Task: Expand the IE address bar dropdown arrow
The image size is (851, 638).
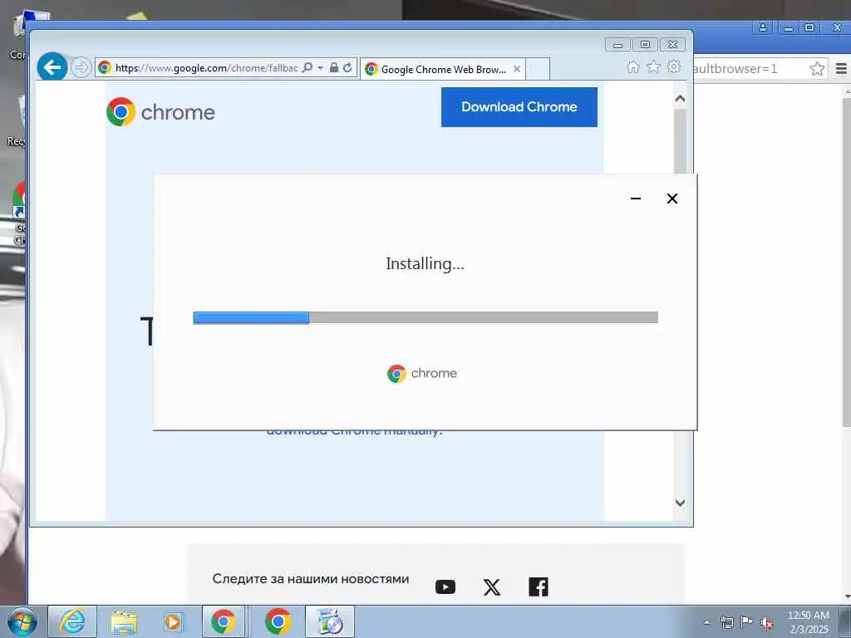Action: pos(320,68)
